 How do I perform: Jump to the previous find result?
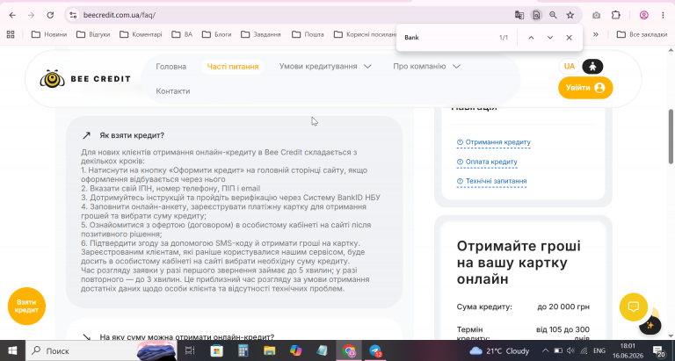tap(531, 38)
